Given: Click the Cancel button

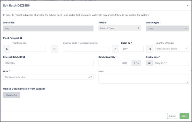Looking at the screenshot, I should pyautogui.click(x=173, y=116).
